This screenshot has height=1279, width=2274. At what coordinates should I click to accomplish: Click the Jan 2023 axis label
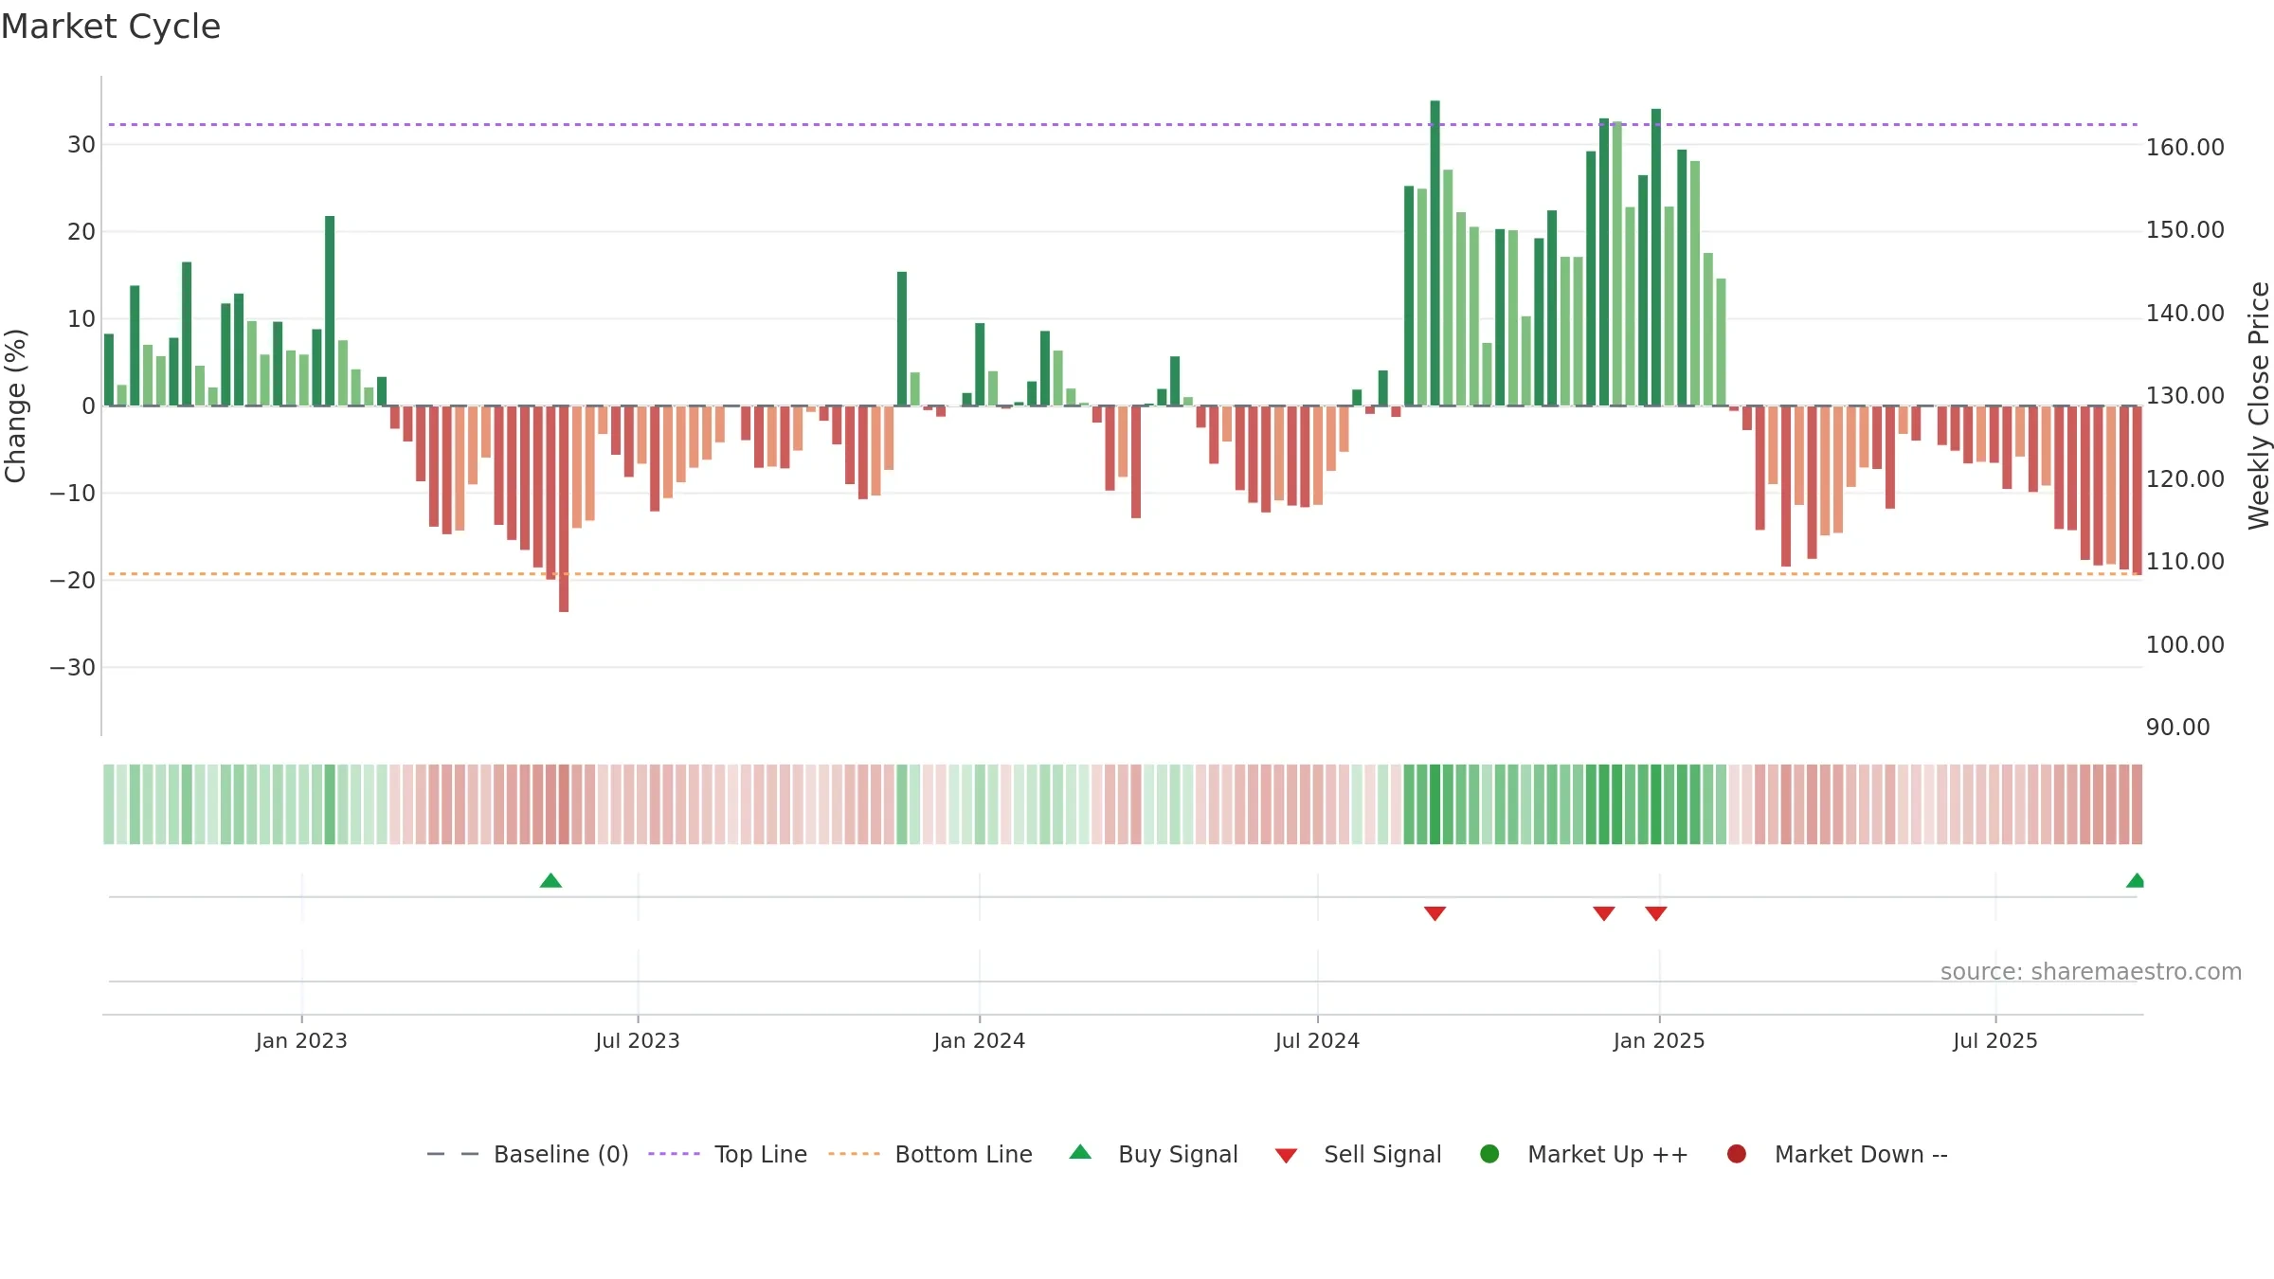[301, 1041]
